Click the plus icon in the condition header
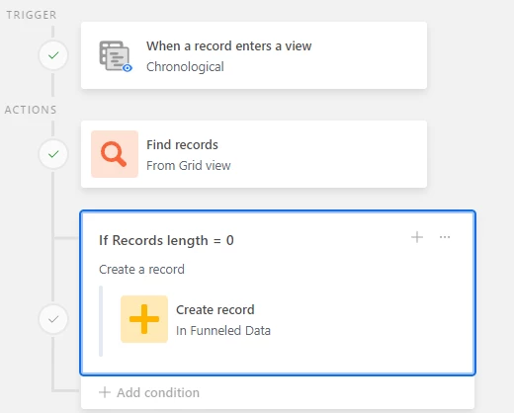Screen dimensions: 514x413 coord(417,237)
